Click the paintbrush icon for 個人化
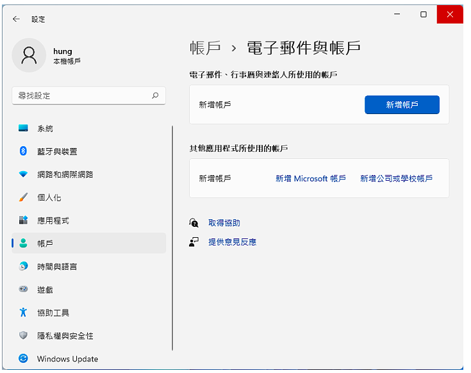The image size is (471, 373). (x=23, y=197)
